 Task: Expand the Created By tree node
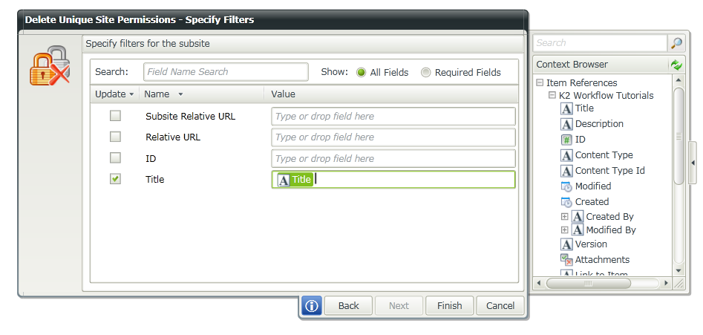click(564, 217)
